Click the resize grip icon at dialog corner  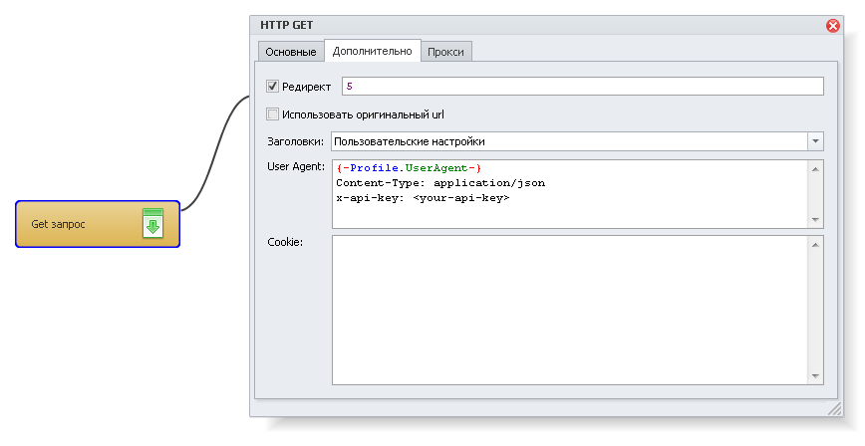pos(835,408)
